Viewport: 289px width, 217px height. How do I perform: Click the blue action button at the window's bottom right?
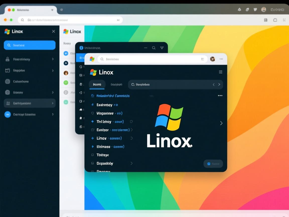coord(213,164)
